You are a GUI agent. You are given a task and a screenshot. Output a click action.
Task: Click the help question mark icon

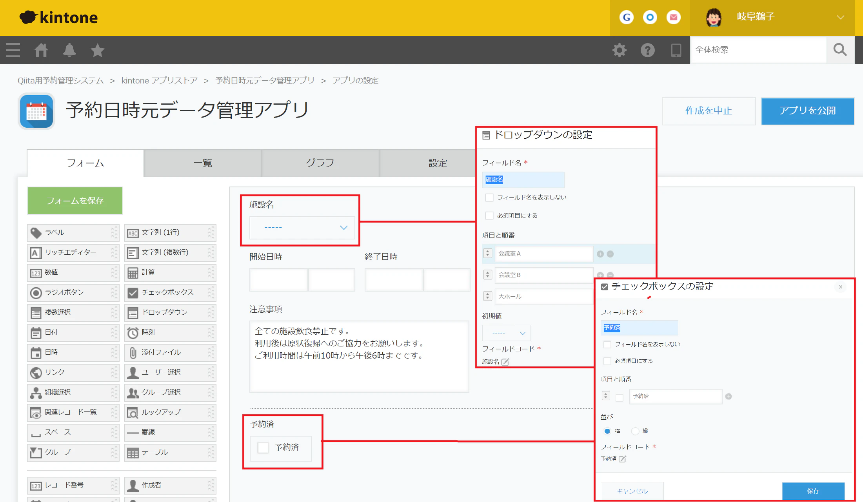[647, 50]
